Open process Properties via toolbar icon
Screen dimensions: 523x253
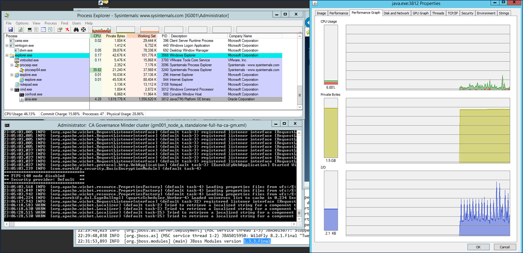tap(60, 29)
